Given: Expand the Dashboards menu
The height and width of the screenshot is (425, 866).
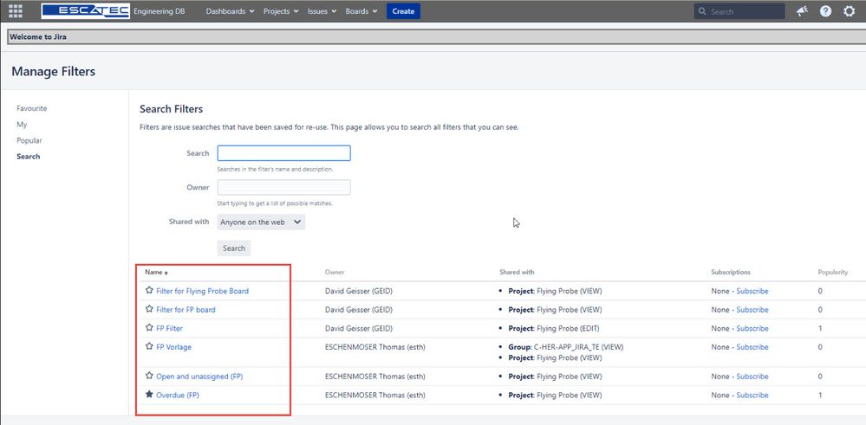Looking at the screenshot, I should (230, 11).
